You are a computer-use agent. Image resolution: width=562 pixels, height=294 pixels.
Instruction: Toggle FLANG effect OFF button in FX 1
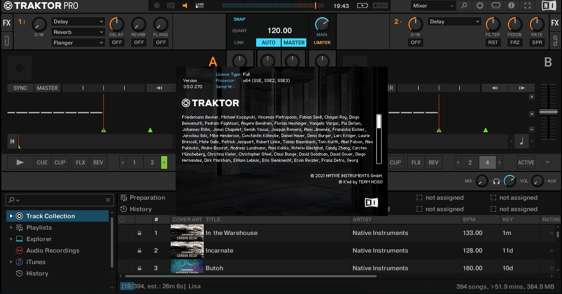(161, 42)
